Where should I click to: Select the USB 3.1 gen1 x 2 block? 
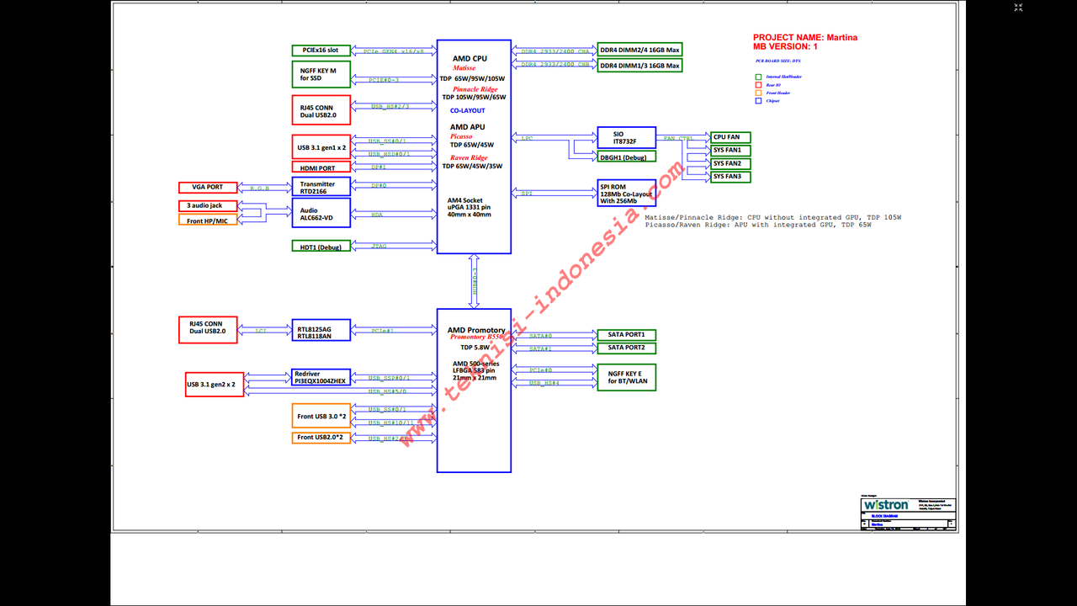[x=321, y=146]
